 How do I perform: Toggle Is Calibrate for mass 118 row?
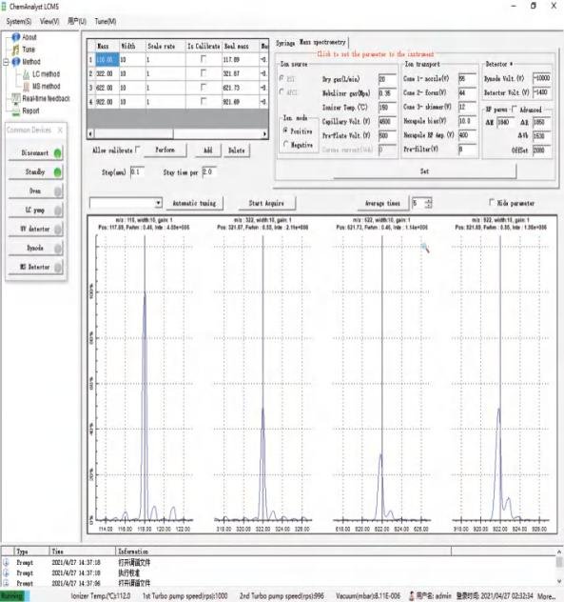pos(204,59)
